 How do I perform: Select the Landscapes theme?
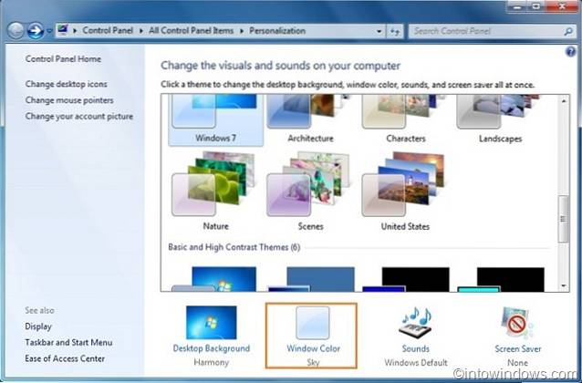[500, 119]
